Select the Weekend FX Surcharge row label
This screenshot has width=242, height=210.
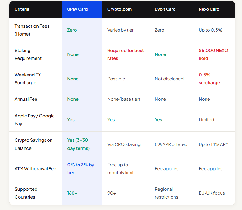click(x=28, y=79)
